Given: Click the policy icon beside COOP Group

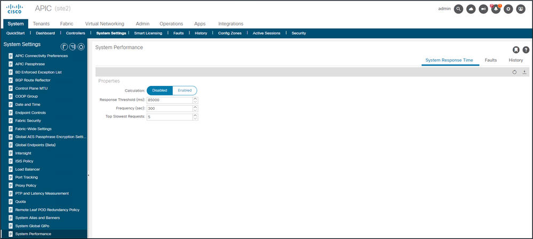Looking at the screenshot, I should [11, 96].
